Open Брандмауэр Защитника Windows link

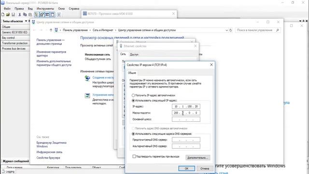click(x=51, y=145)
